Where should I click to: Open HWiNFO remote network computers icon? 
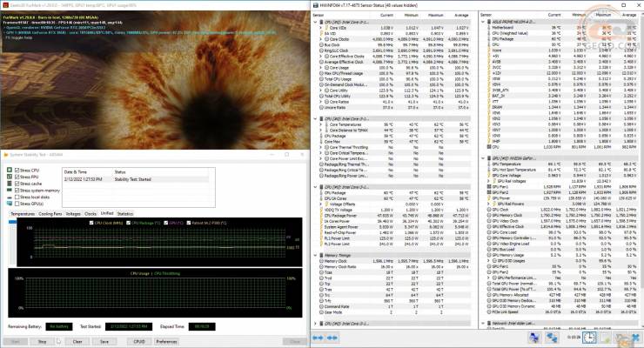click(534, 338)
